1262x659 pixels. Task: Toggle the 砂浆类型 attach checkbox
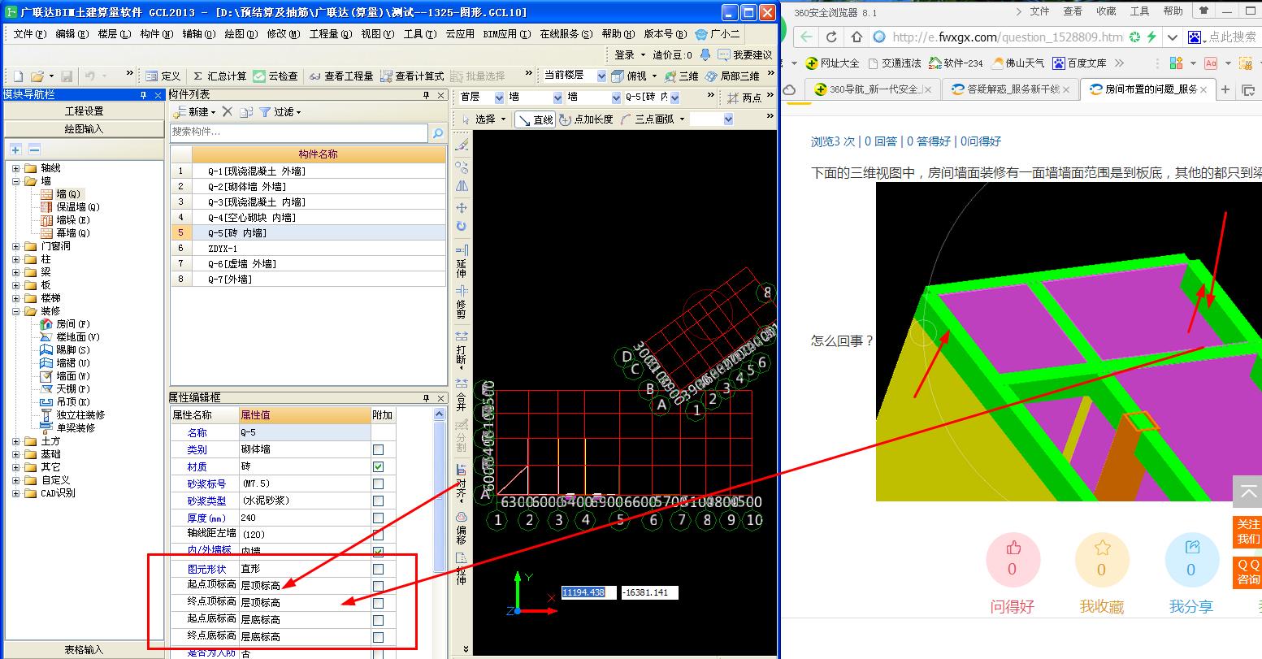pos(378,501)
